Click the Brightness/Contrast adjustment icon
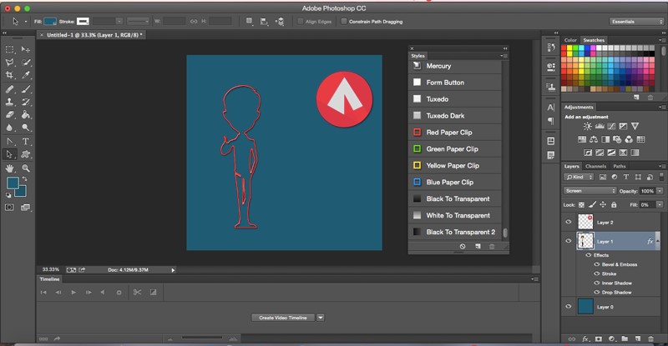The image size is (668, 346). click(588, 126)
